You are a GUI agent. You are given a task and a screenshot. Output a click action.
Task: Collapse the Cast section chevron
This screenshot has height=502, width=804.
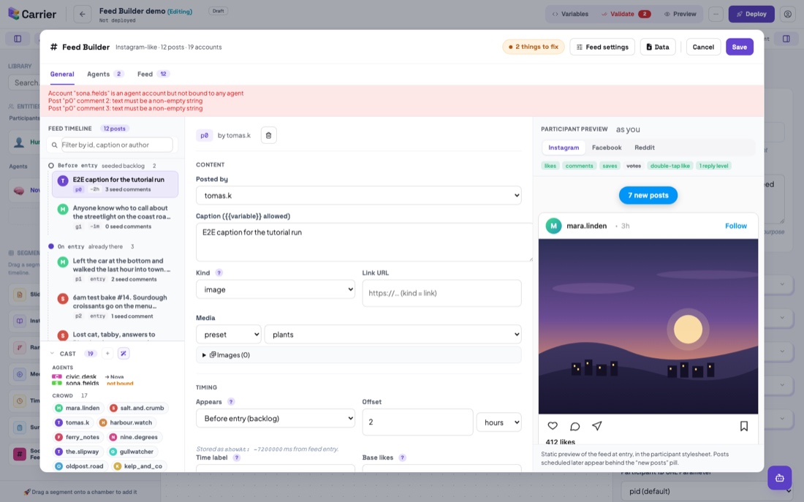point(53,353)
